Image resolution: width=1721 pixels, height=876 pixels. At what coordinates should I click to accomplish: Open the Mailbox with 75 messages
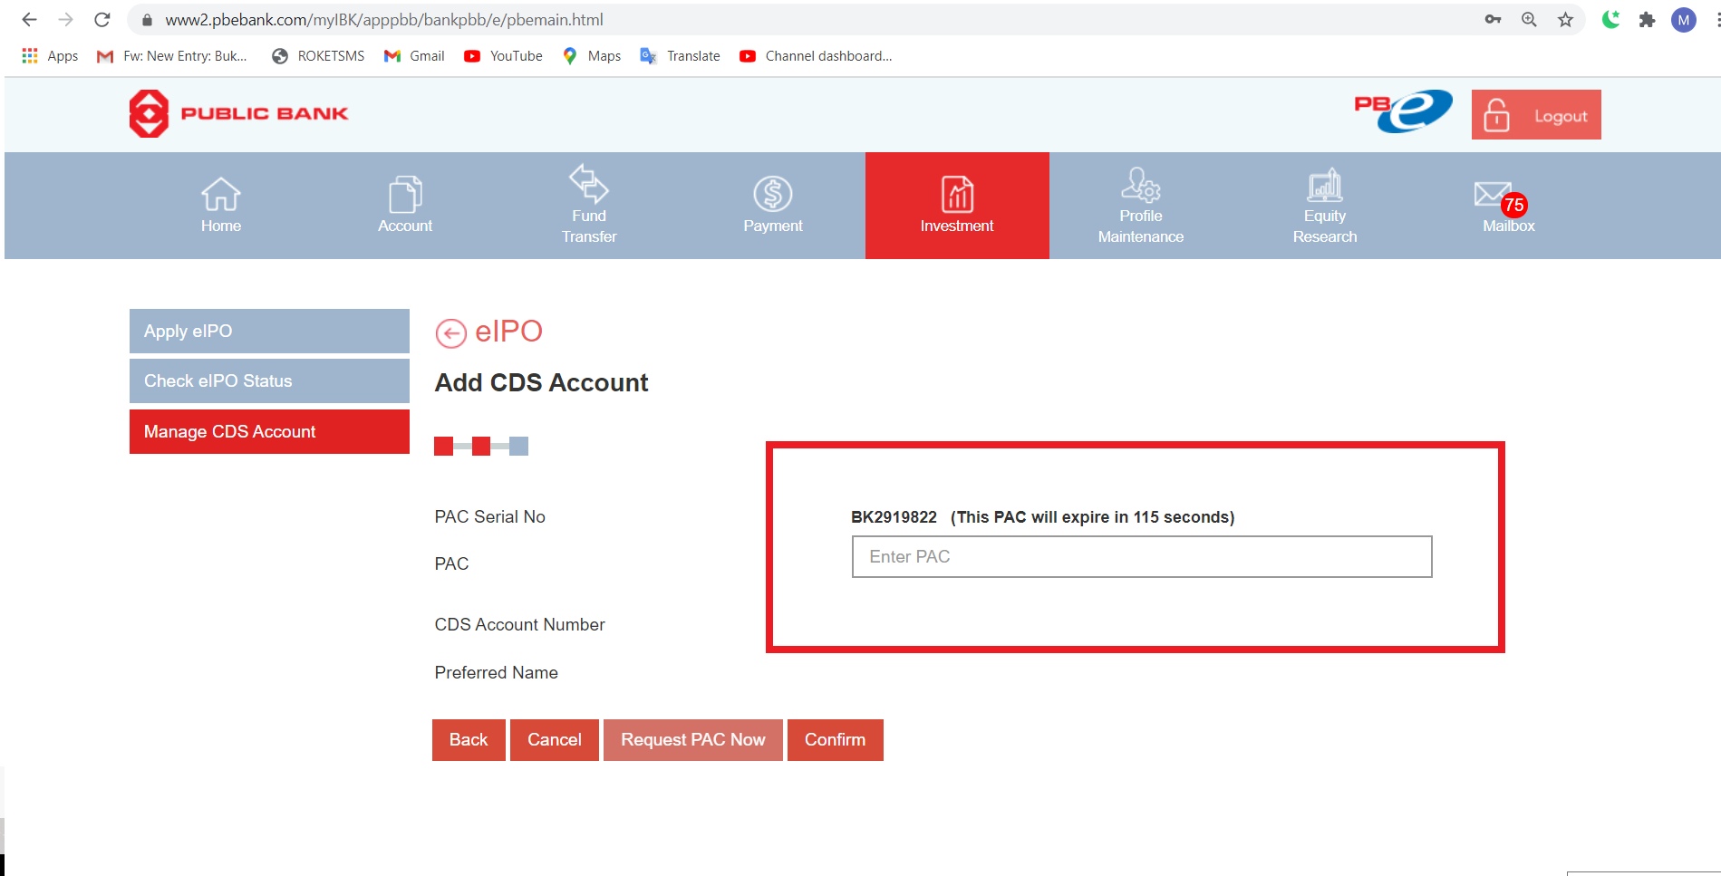pos(1507,206)
